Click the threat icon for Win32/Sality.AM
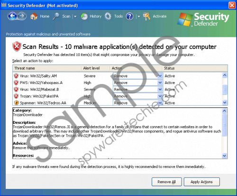Viewport: 237px width, 196px height. [x=16, y=76]
